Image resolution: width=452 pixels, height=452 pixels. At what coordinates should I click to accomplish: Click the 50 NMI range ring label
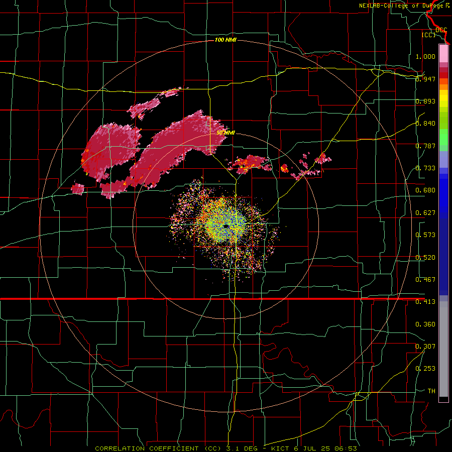225,133
